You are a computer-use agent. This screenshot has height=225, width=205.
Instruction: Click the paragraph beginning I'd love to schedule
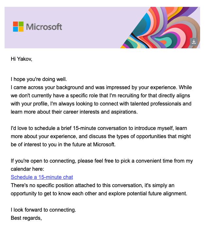click(x=101, y=136)
